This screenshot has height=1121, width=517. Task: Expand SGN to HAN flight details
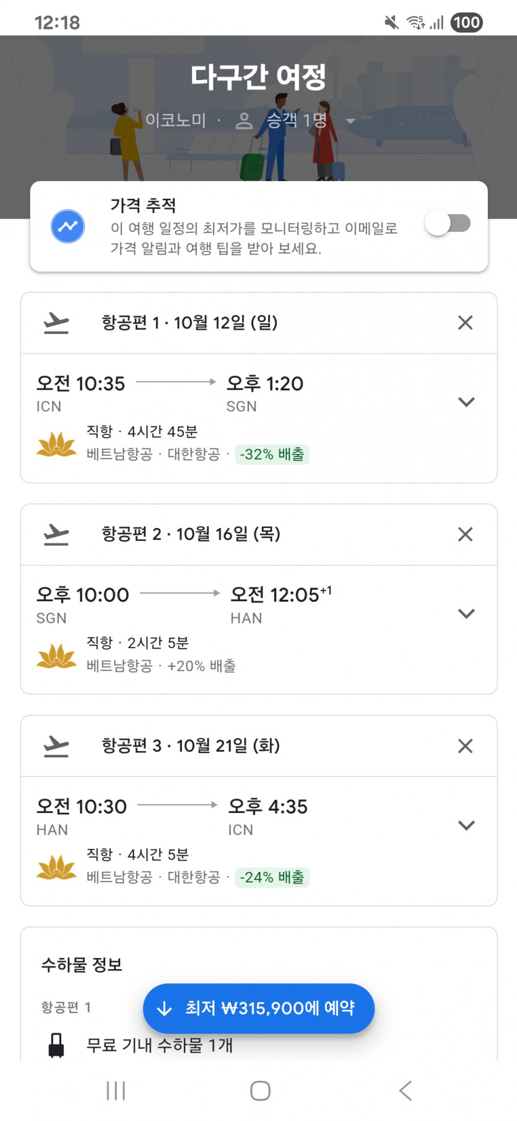466,613
